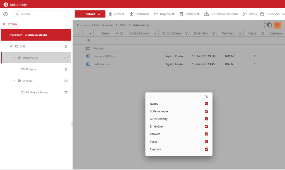This screenshot has height=170, width=285.
Task: Star the Podpisy folder as favorite
Action: [x=66, y=69]
